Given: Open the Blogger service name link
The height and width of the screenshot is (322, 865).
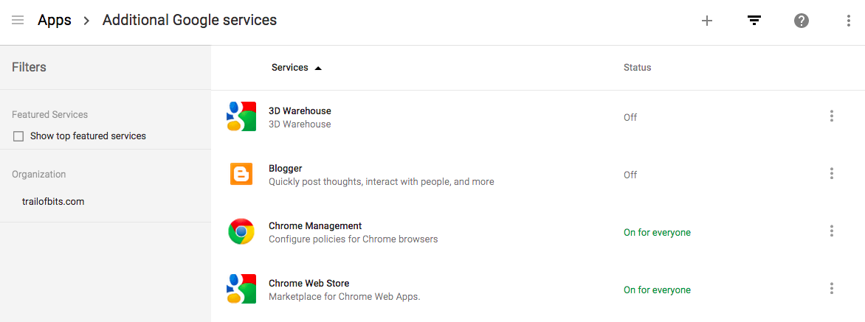Looking at the screenshot, I should 286,169.
